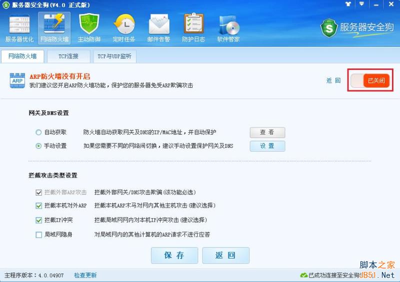Viewport: 400px width, 282px height.
Task: Click description 对局域网内的其他计算机的ARP请求不进行应答
Action: click(x=152, y=235)
